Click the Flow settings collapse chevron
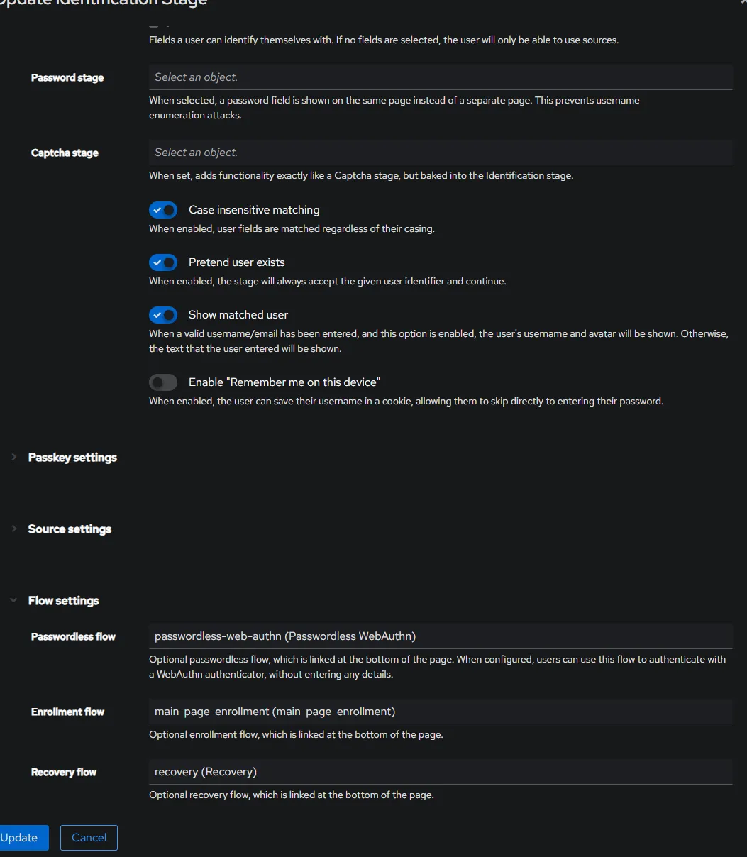This screenshot has width=747, height=857. (13, 601)
